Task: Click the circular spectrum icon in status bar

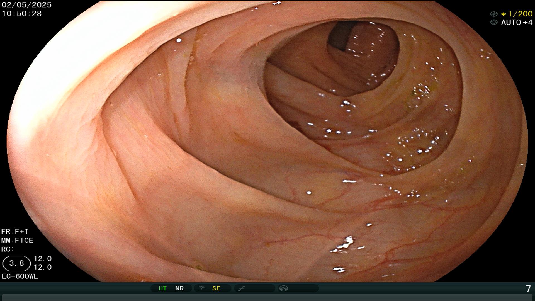Action: tap(283, 288)
